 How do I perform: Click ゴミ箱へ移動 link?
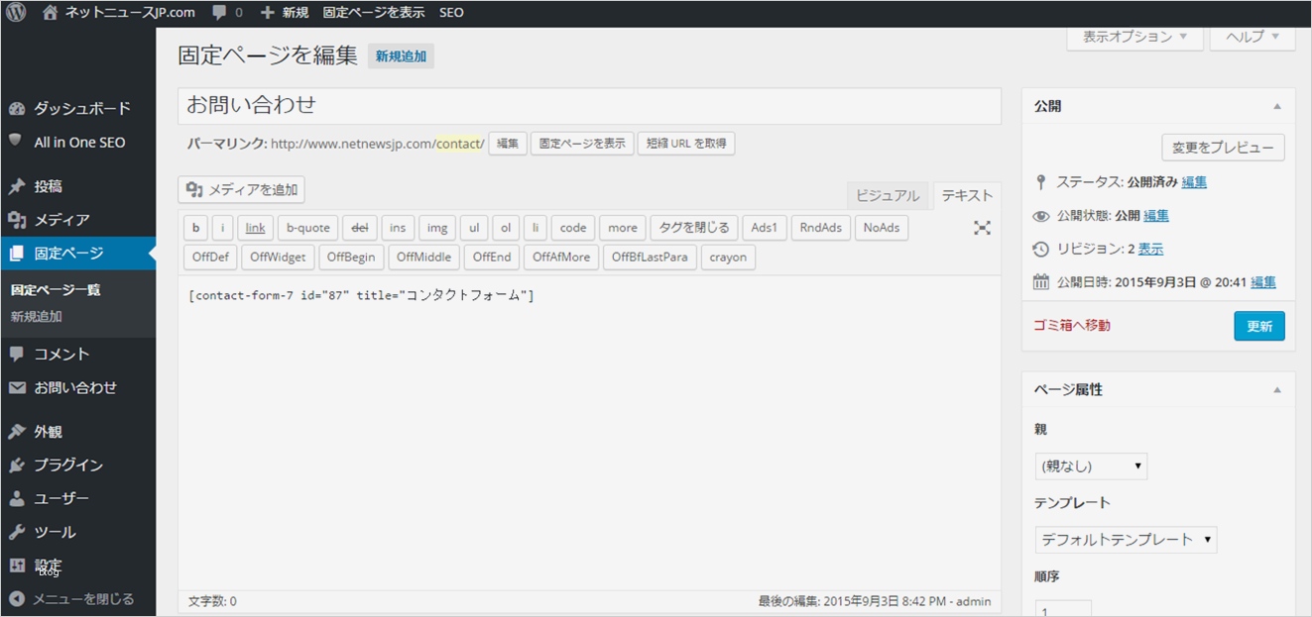1072,325
